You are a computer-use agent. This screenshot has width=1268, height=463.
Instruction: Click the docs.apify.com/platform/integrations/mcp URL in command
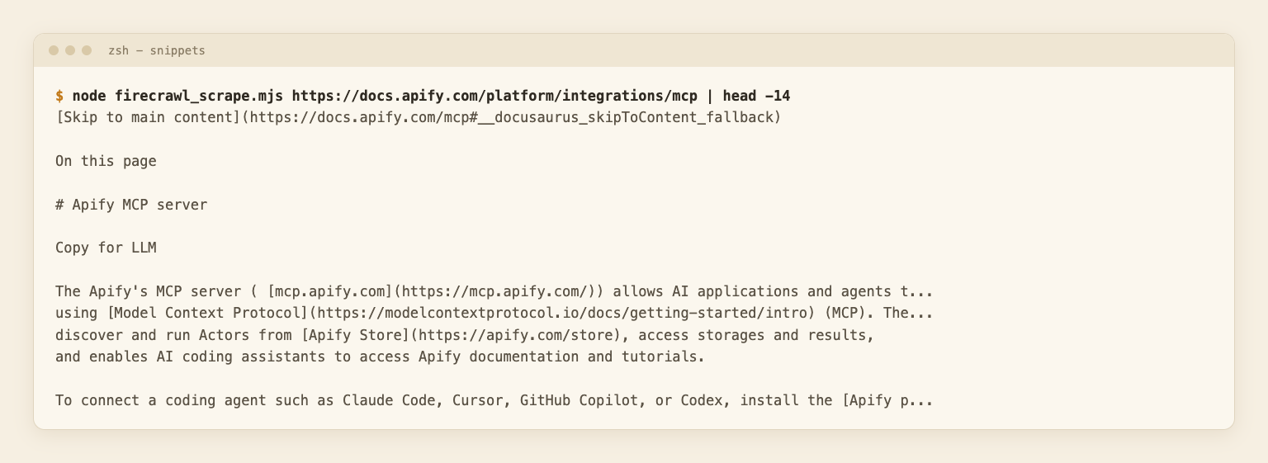494,96
